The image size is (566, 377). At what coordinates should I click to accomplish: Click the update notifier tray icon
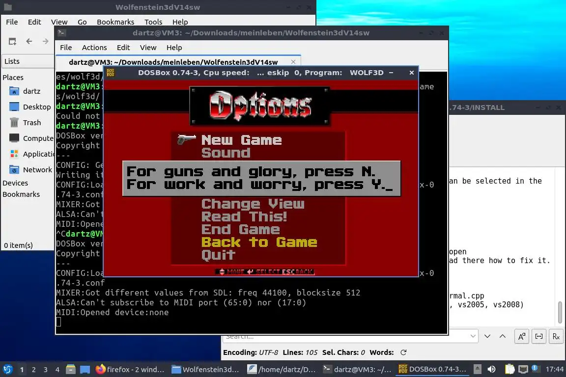coord(535,368)
